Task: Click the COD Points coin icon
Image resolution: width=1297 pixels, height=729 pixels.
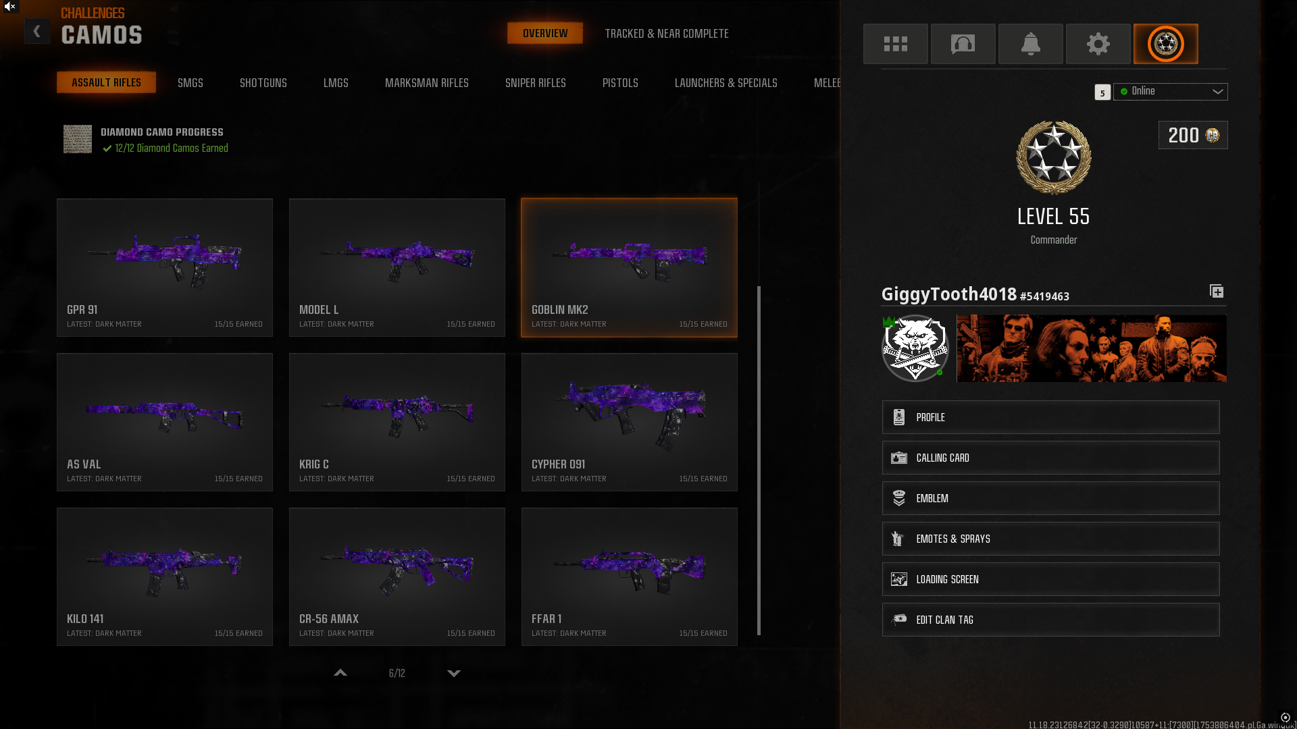Action: coord(1213,135)
